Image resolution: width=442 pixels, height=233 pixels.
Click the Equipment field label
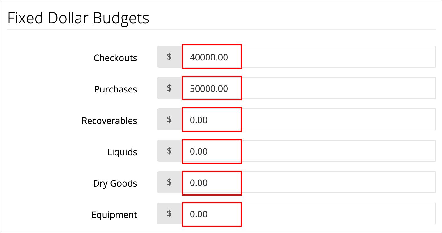point(114,215)
